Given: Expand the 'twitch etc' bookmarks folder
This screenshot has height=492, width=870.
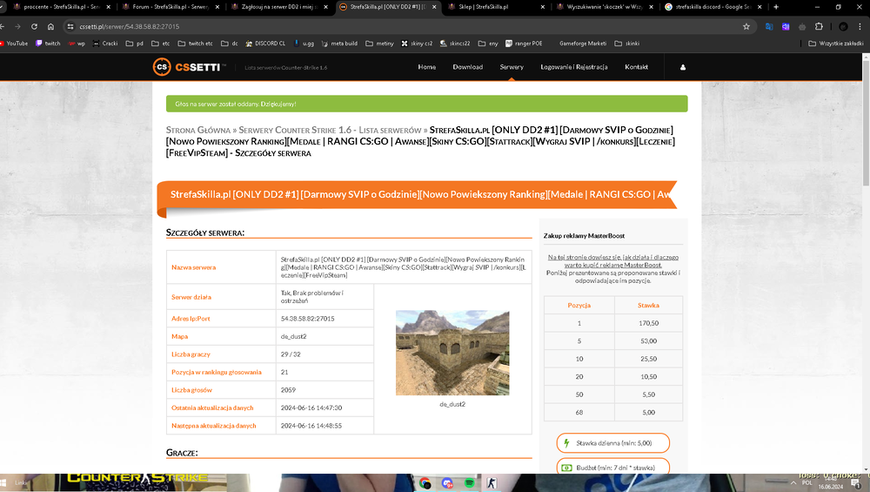Looking at the screenshot, I should (195, 44).
